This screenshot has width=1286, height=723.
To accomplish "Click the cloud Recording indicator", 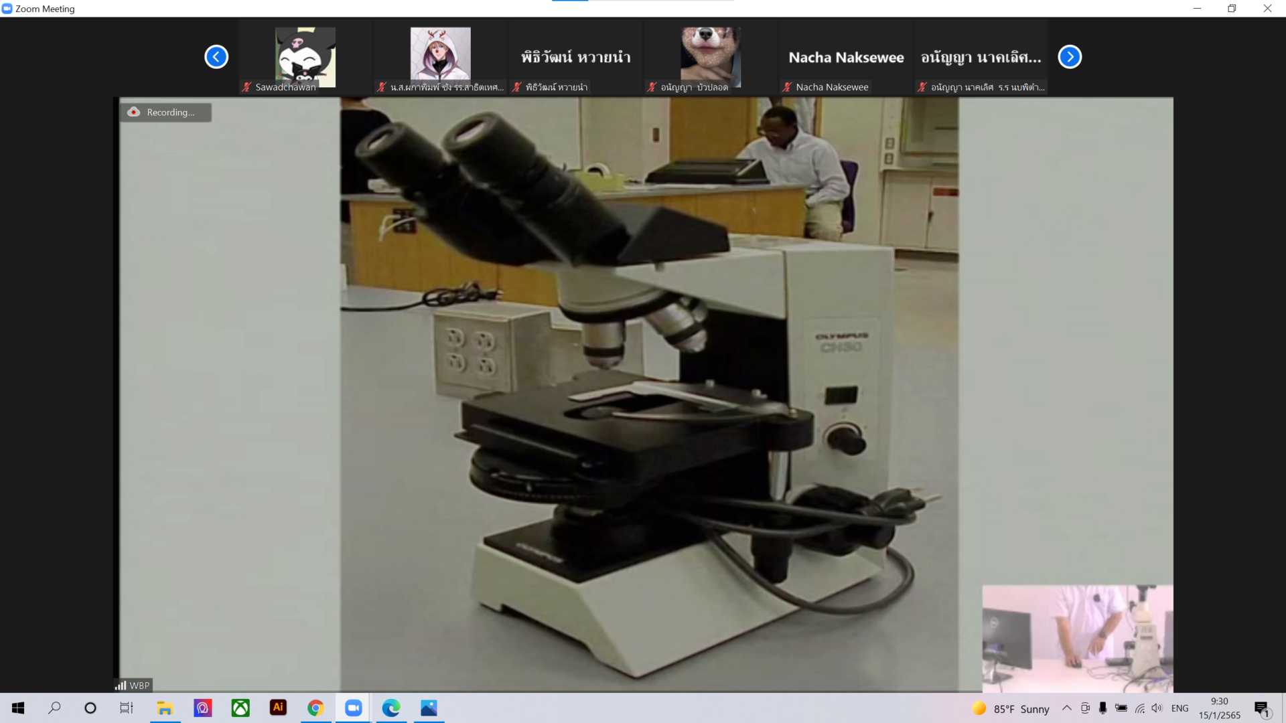I will [x=165, y=112].
